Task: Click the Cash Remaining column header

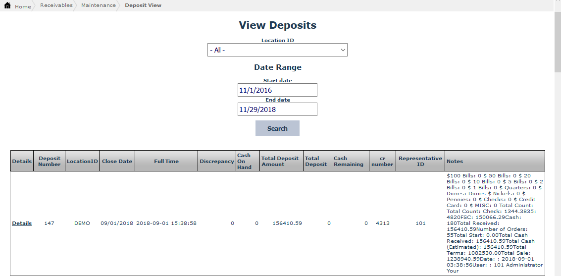Action: [x=348, y=161]
